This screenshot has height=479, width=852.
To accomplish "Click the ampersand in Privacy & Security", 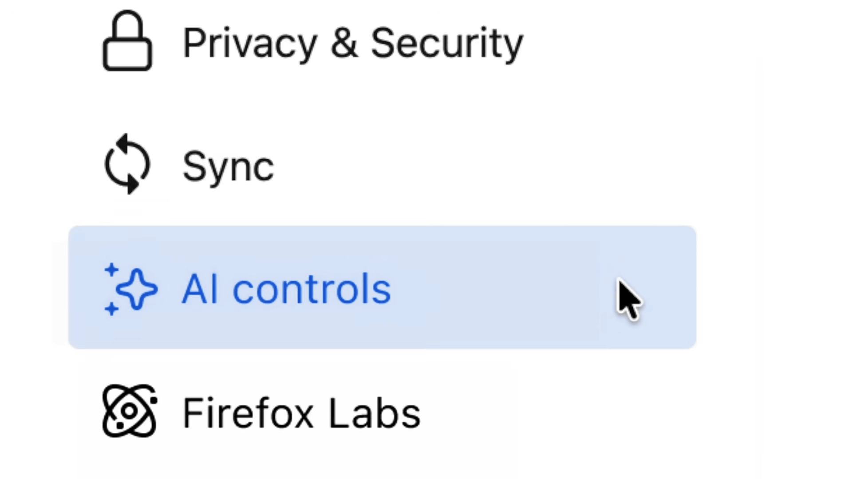I will (344, 43).
